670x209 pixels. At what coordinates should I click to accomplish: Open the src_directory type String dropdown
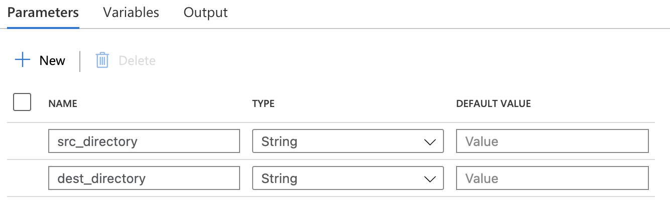click(x=348, y=141)
